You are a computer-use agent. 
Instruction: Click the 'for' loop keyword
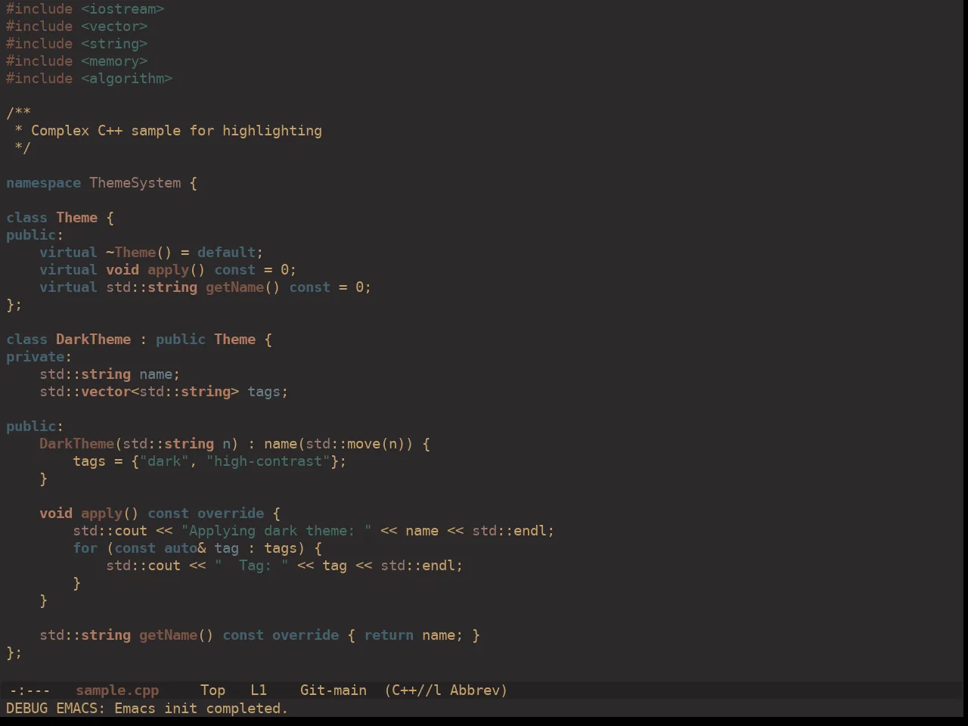click(x=85, y=548)
